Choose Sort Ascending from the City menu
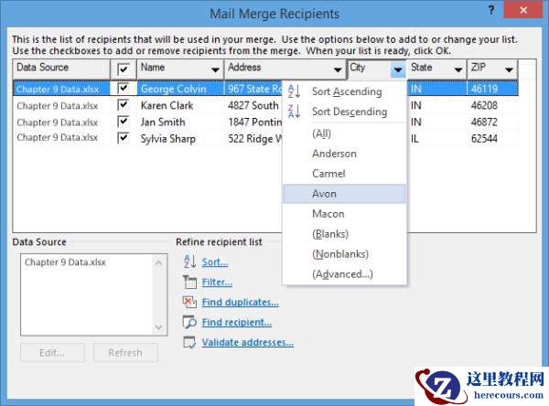549x406 pixels. point(345,91)
